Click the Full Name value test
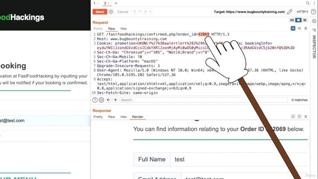 point(180,159)
